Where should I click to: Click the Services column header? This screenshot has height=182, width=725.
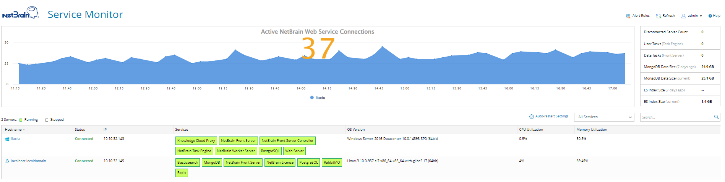[182, 130]
